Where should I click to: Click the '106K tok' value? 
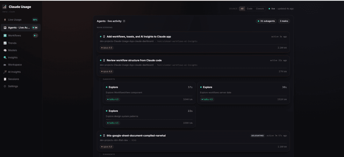(x=188, y=123)
